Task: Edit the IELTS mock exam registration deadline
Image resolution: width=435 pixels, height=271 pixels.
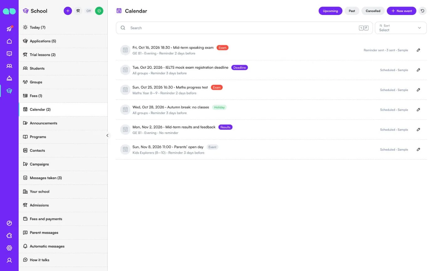Action: 418,70
